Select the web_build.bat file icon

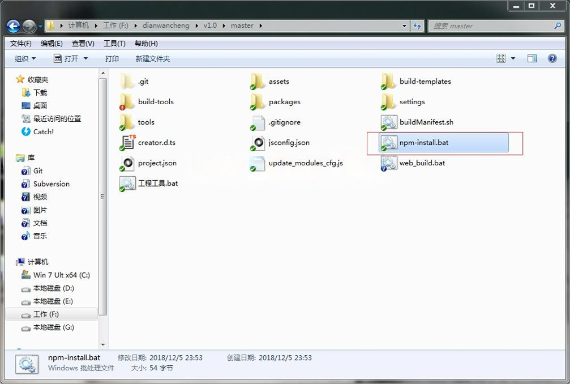click(x=388, y=163)
